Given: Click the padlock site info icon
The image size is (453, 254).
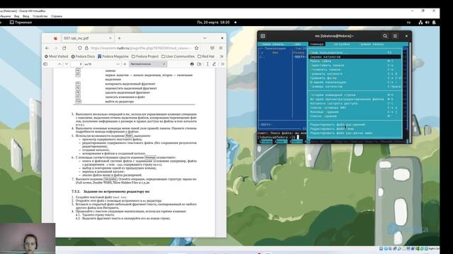Looking at the screenshot, I should 86,48.
